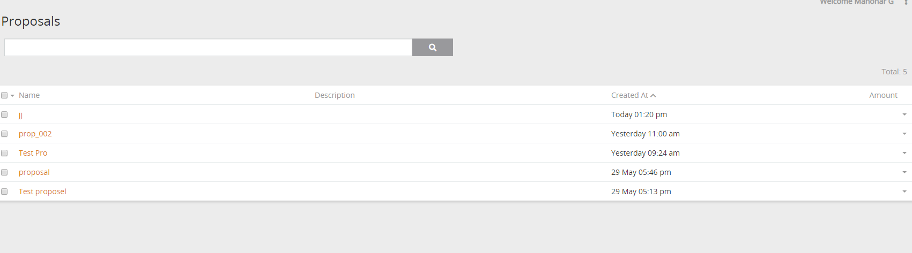Sort by the Name column header
Viewport: 912px width, 253px height.
tap(29, 95)
